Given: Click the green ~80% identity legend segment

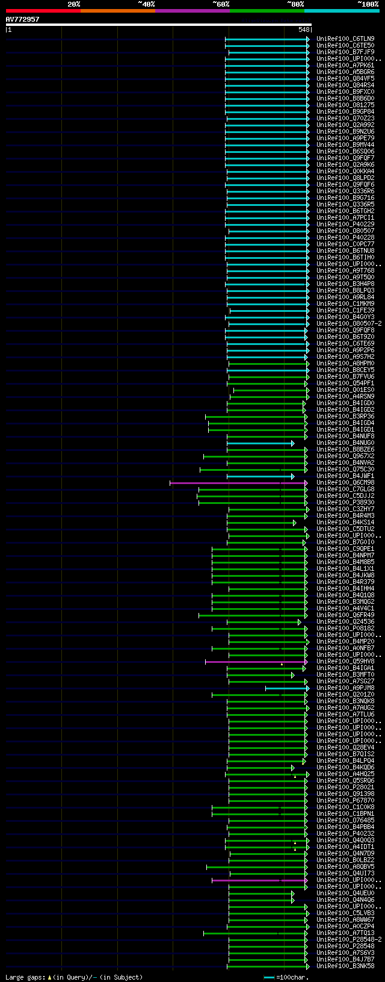Looking at the screenshot, I should click(x=266, y=10).
